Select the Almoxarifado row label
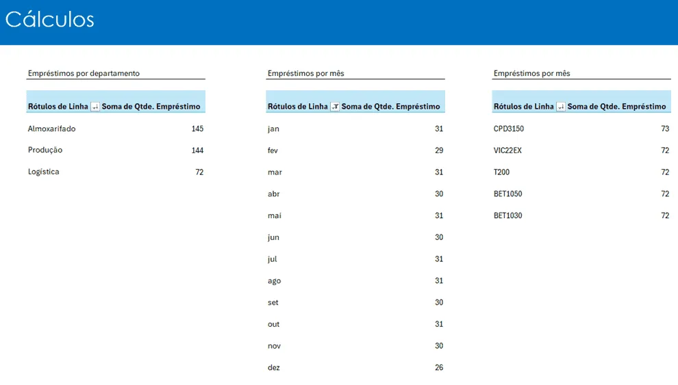The width and height of the screenshot is (678, 385). [x=52, y=129]
